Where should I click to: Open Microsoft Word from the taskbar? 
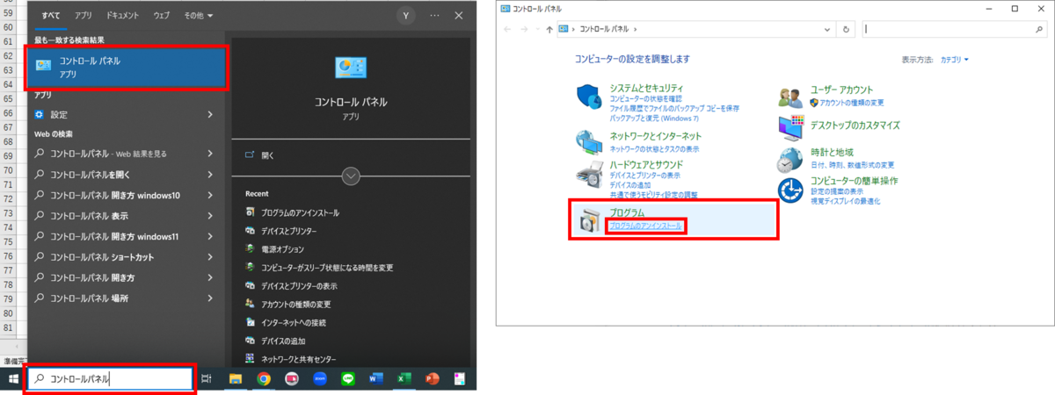point(375,378)
